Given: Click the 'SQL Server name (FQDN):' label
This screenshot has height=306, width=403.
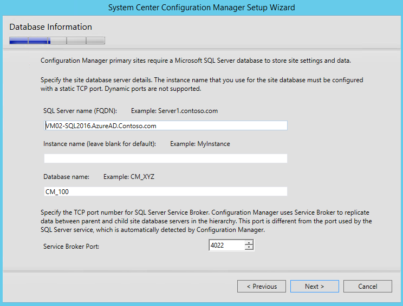Looking at the screenshot, I should pyautogui.click(x=80, y=111).
